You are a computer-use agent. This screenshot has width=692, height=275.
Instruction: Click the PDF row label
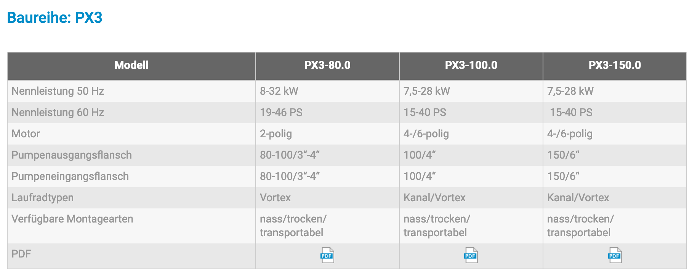click(21, 254)
